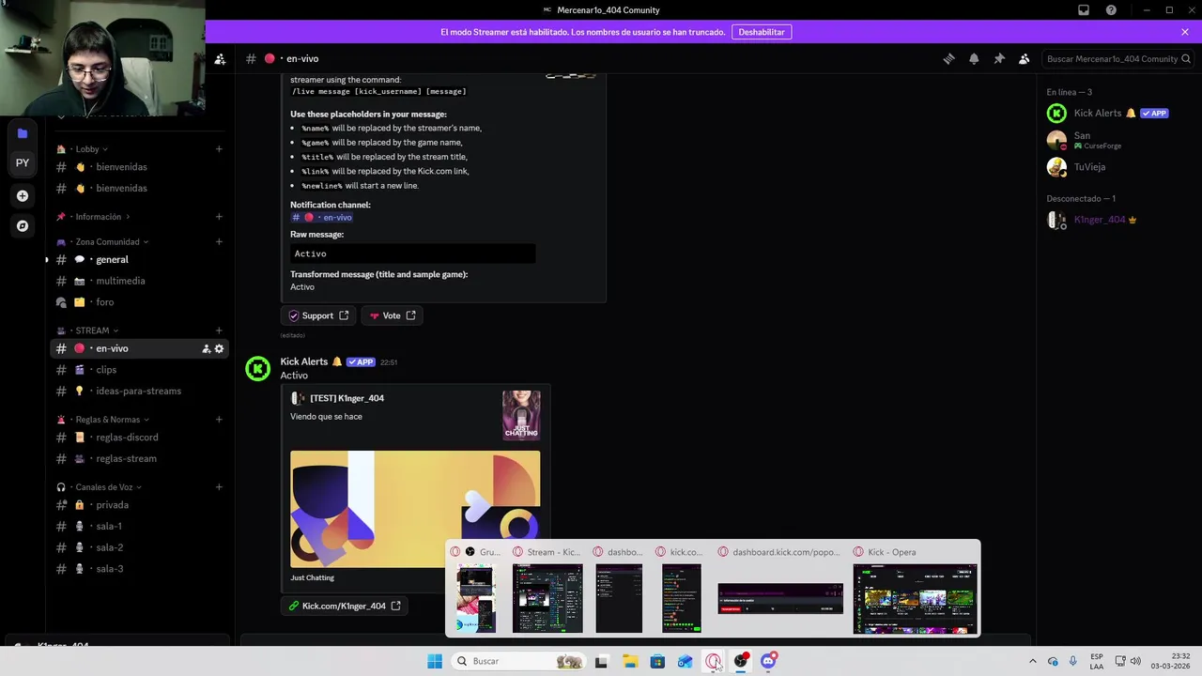Screen dimensions: 1202x676
Task: Open the Help question mark icon
Action: [1112, 10]
